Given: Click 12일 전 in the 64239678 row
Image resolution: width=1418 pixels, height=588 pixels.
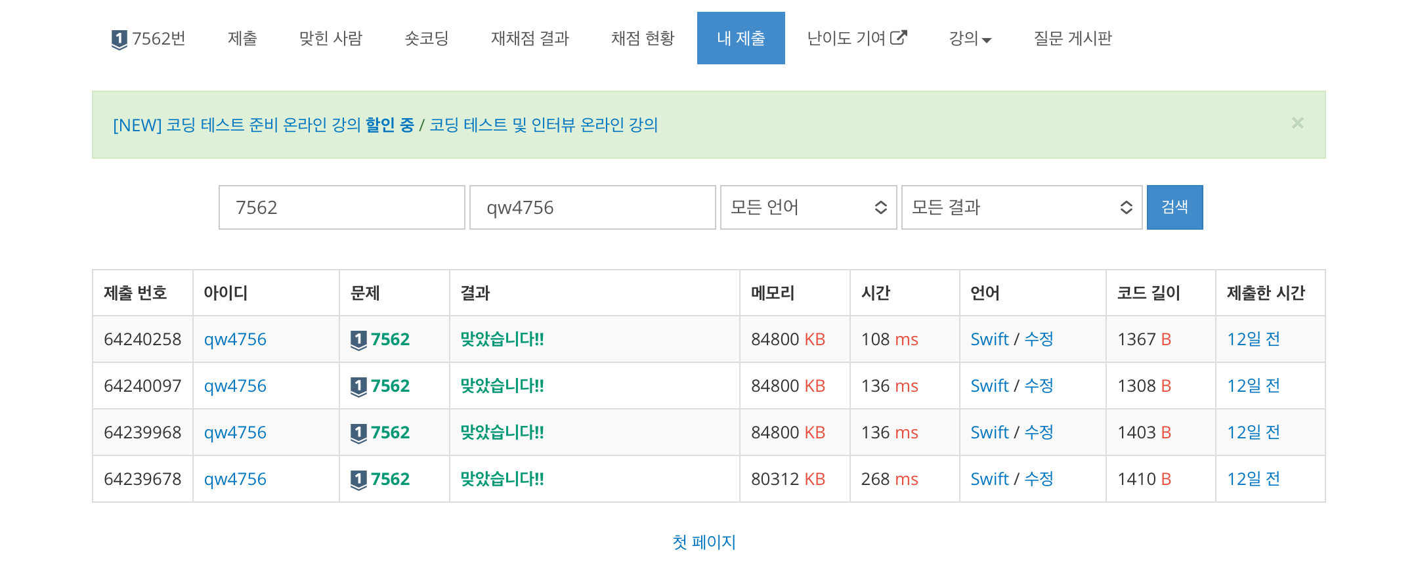Looking at the screenshot, I should coord(1253,479).
